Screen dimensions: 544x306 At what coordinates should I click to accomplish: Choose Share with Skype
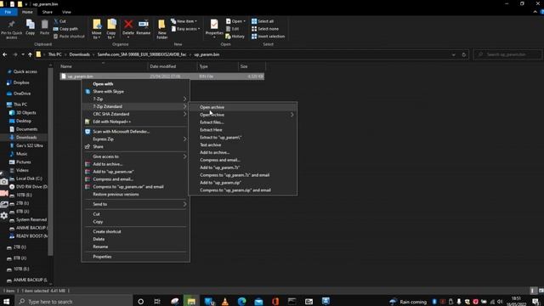pyautogui.click(x=135, y=92)
